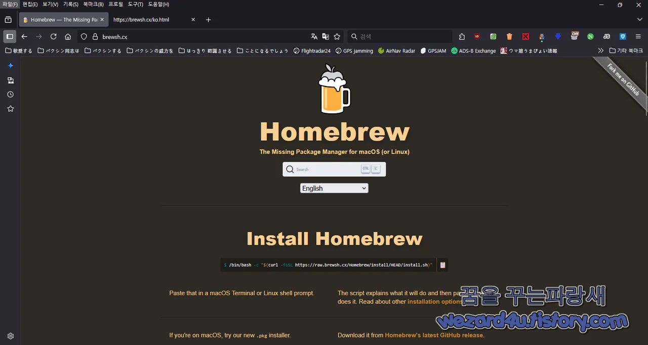Click the translate page icon in address bar
The width and height of the screenshot is (648, 345).
point(314,36)
